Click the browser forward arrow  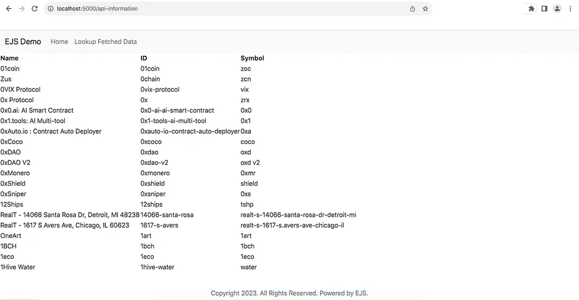pyautogui.click(x=21, y=9)
